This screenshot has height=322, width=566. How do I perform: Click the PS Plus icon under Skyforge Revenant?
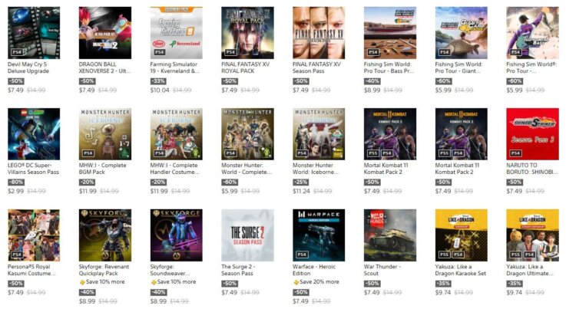coord(82,282)
